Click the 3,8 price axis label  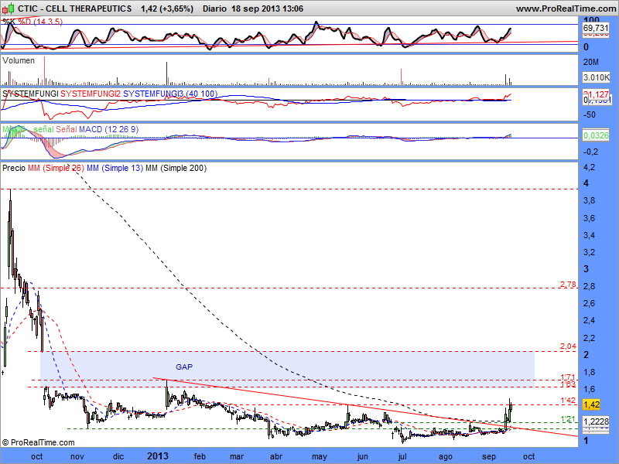point(590,200)
